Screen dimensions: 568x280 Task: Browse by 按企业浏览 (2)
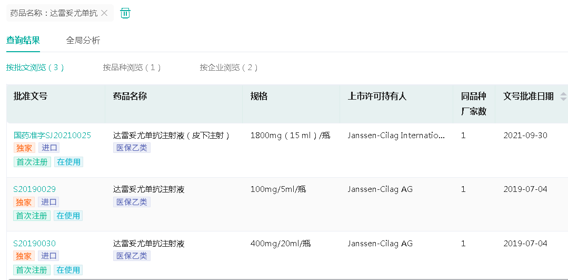229,67
